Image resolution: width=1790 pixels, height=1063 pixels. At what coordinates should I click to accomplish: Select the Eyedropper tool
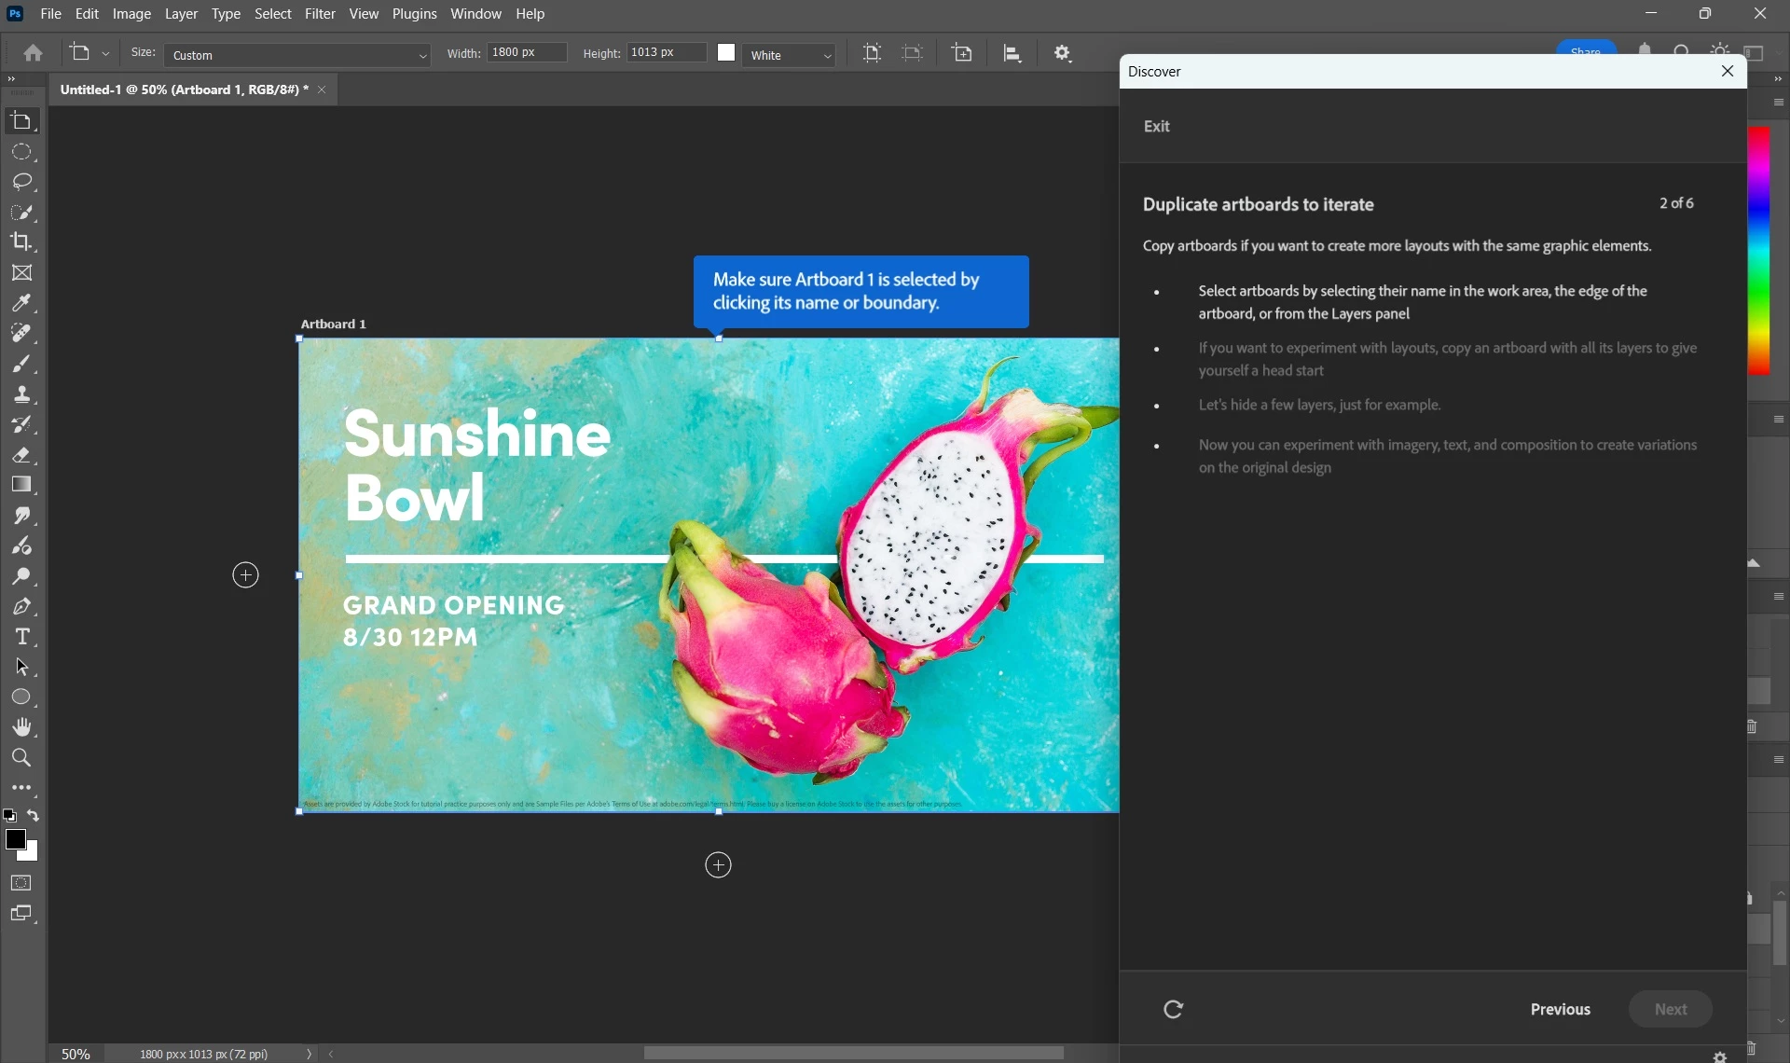point(21,303)
